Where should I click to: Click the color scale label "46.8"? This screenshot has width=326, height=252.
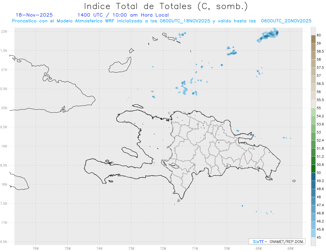(320, 213)
